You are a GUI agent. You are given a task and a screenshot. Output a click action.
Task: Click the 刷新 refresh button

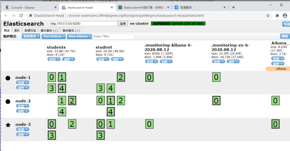285,36
